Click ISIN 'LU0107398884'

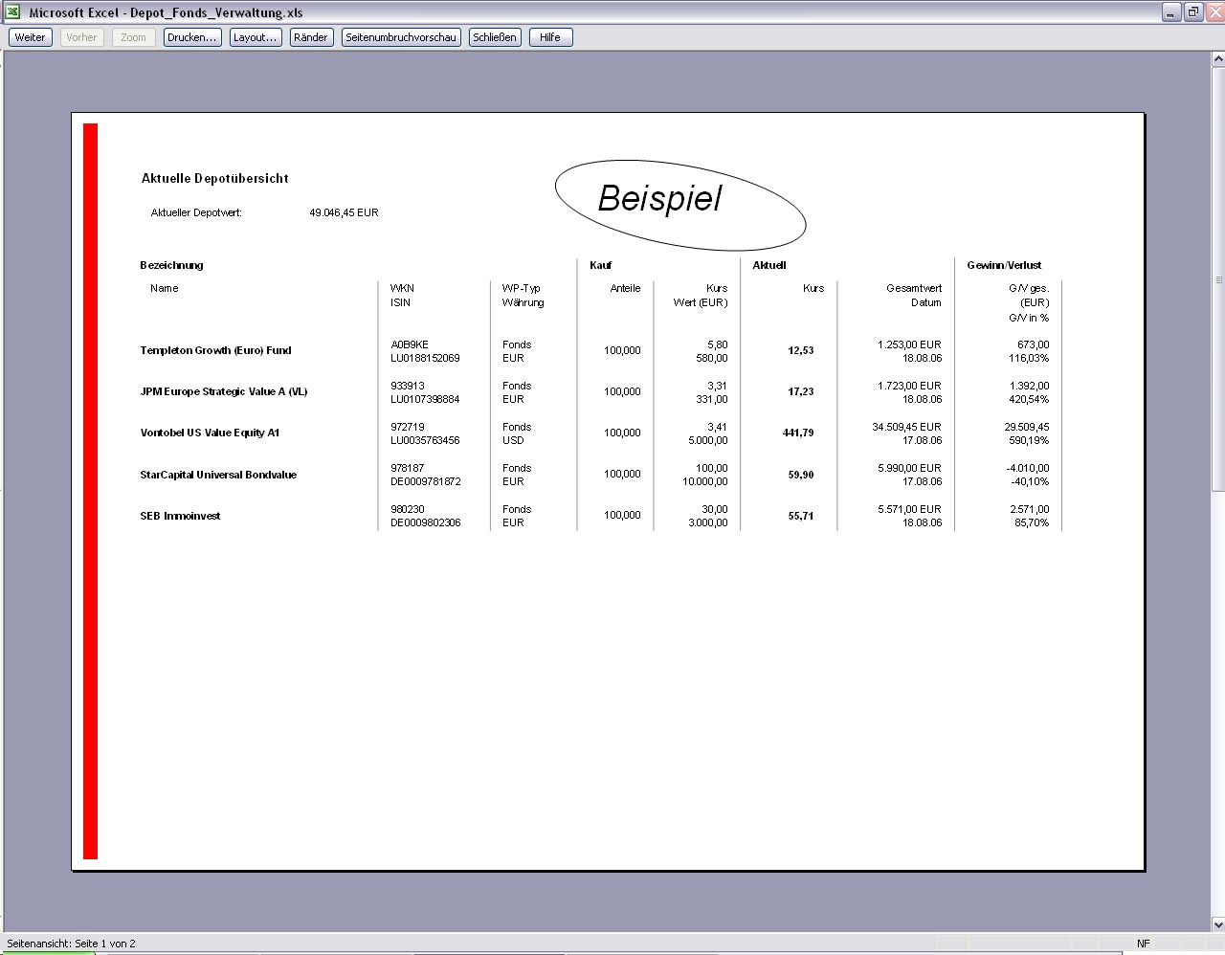[425, 399]
